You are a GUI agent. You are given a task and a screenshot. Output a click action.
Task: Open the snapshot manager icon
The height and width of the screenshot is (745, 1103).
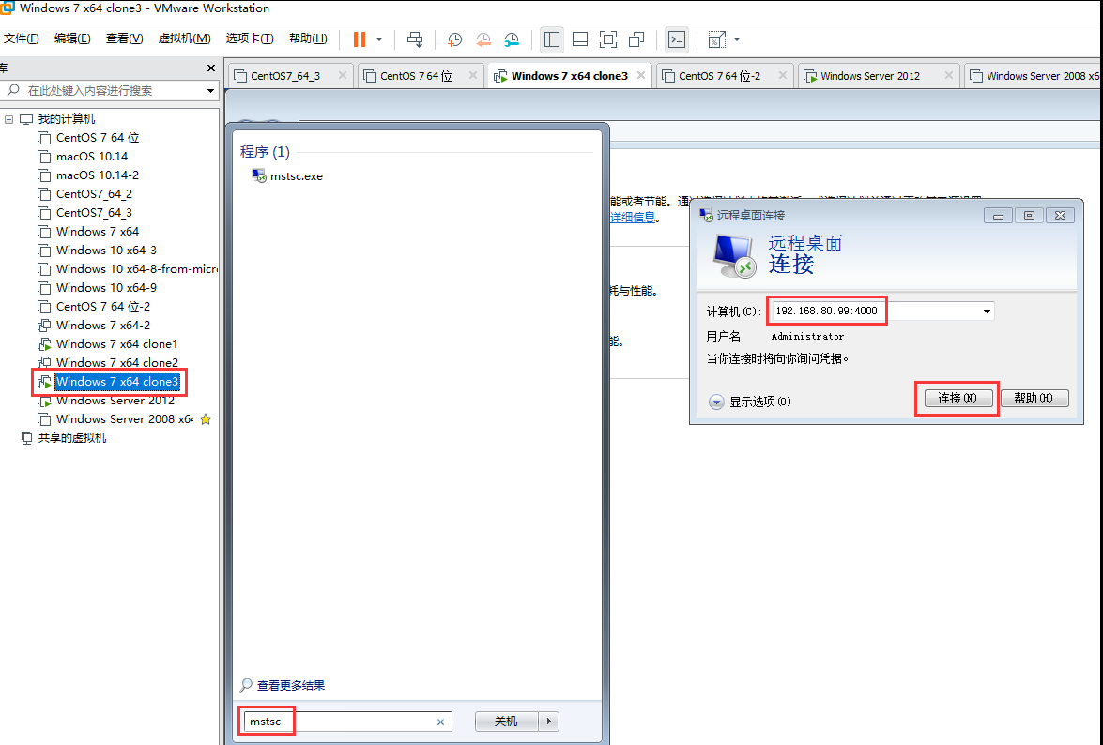[x=512, y=39]
